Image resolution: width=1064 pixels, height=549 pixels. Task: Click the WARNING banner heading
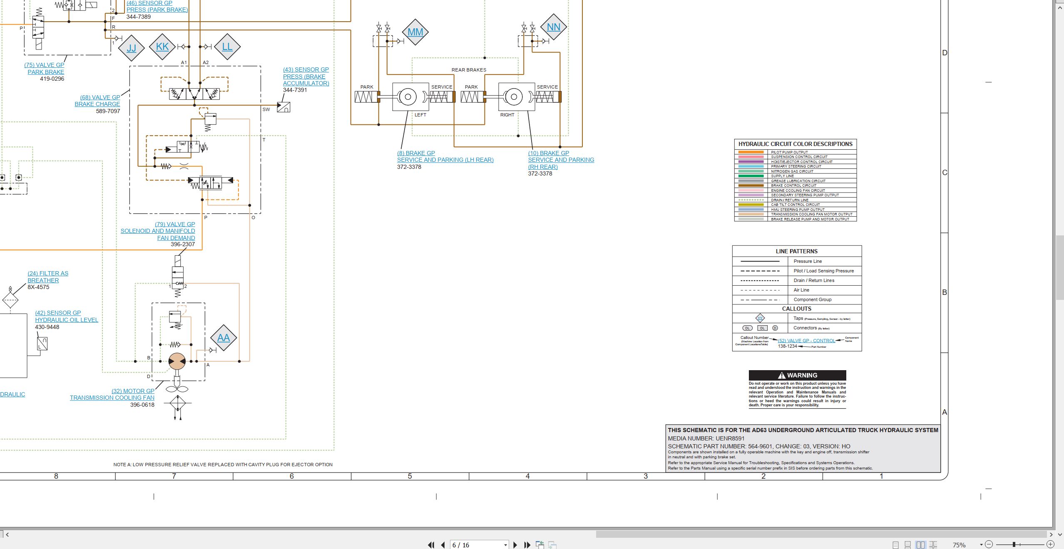(797, 375)
